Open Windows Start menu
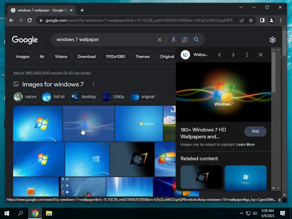Image resolution: width=292 pixels, height=219 pixels. tap(7, 213)
